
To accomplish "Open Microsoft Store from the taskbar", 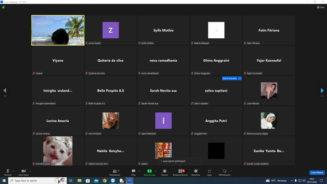I will [88, 180].
